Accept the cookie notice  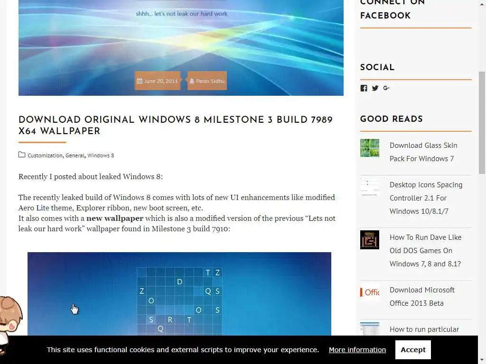413,350
